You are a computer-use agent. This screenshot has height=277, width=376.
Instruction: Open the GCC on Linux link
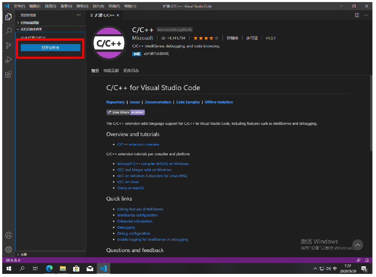point(128,182)
